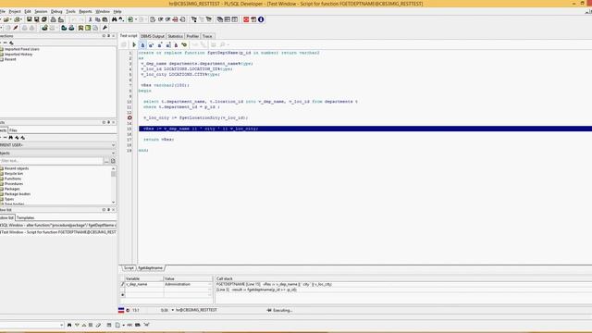Open the Tools menu

[70, 12]
